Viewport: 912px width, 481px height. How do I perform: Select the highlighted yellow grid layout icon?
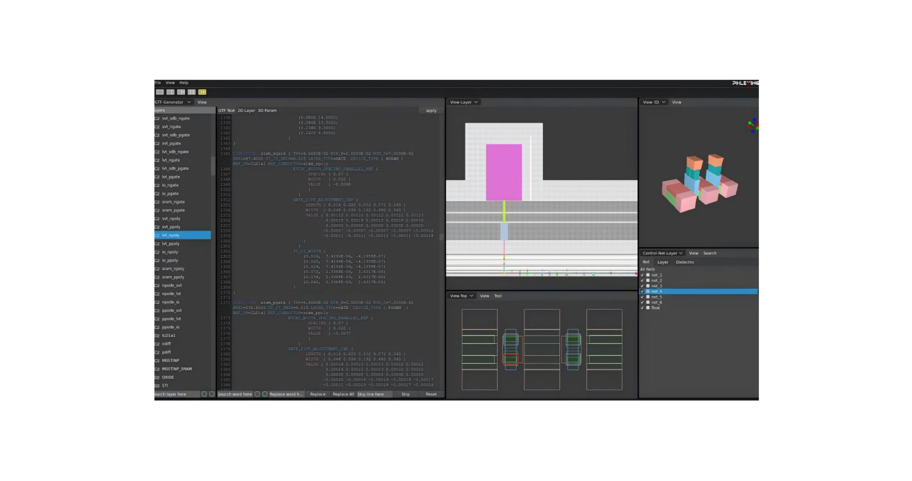(x=202, y=92)
